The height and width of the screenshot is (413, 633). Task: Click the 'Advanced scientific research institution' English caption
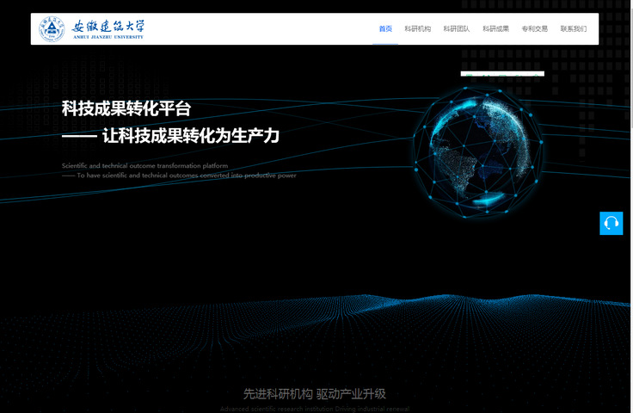click(314, 409)
